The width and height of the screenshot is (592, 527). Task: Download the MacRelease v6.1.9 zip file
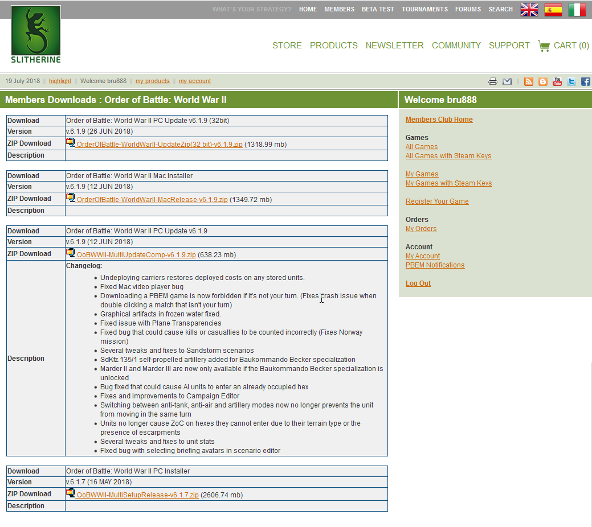pyautogui.click(x=152, y=200)
